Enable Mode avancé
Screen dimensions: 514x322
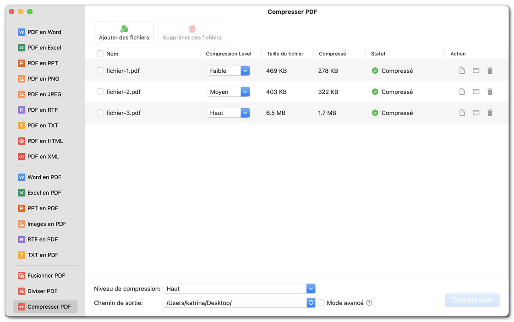(x=321, y=303)
